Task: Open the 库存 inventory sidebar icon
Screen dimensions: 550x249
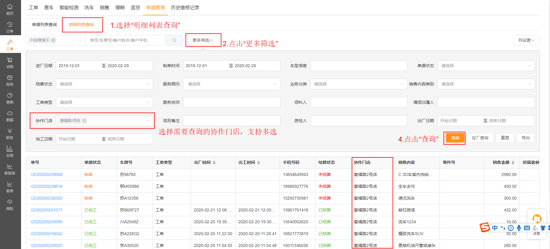Action: pos(10,78)
